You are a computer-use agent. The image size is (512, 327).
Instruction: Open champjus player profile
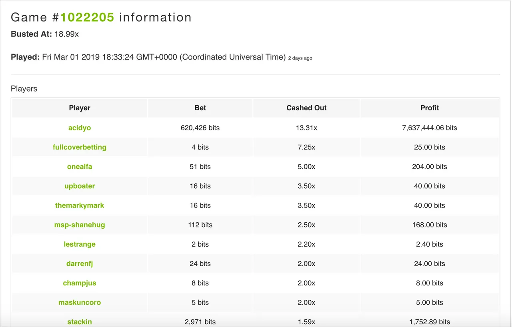80,283
